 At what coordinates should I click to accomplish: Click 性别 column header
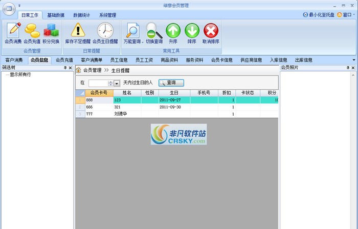150,93
